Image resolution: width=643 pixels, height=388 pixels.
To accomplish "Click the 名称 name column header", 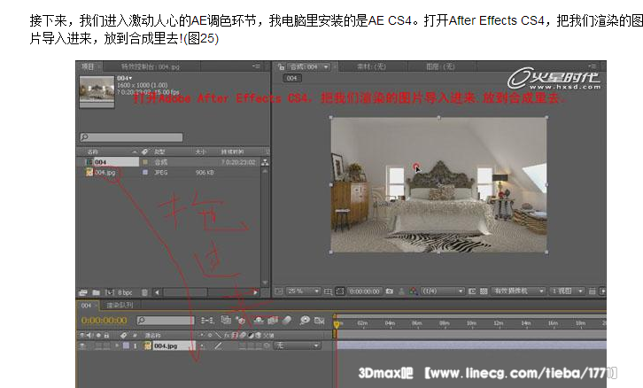I will click(93, 151).
